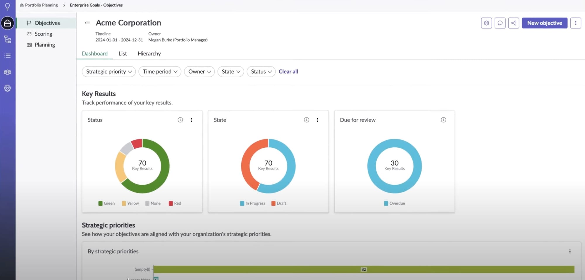The height and width of the screenshot is (280, 585).
Task: Open the Status filter dropdown
Action: click(x=261, y=72)
